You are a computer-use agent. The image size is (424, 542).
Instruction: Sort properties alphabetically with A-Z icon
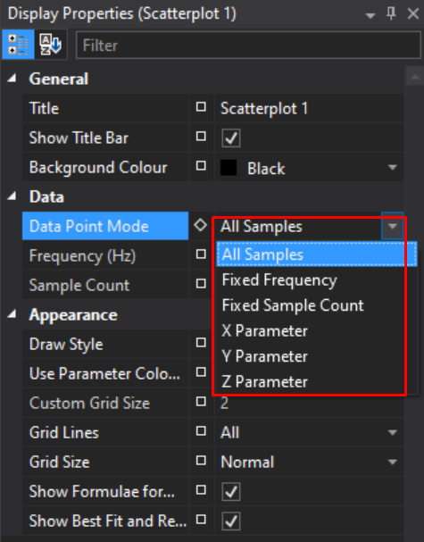(51, 45)
